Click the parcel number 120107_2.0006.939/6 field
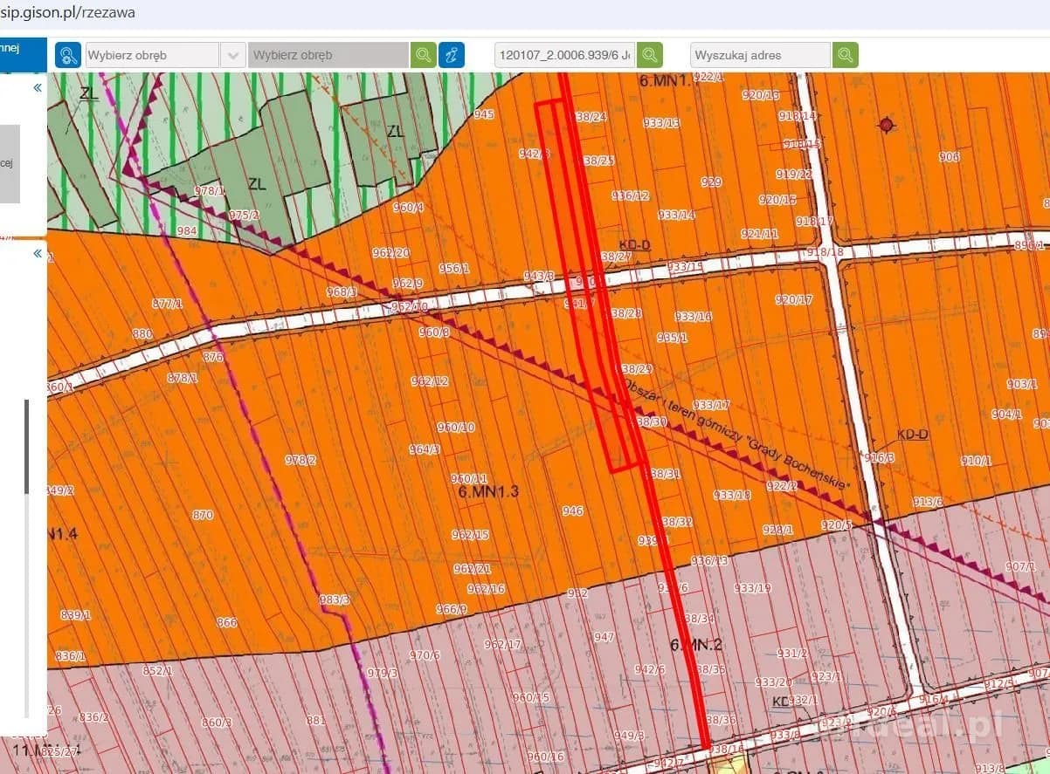This screenshot has height=774, width=1050. pos(565,55)
